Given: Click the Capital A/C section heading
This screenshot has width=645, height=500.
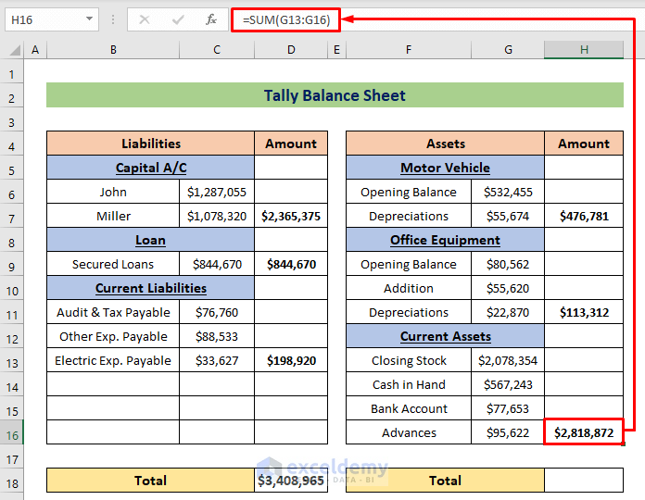Looking at the screenshot, I should tap(151, 168).
